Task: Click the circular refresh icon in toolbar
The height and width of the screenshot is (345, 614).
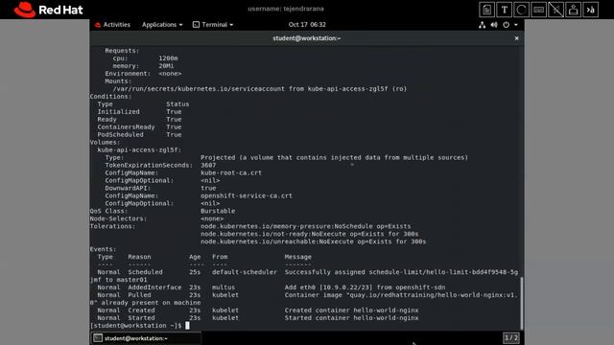Action: pos(521,10)
